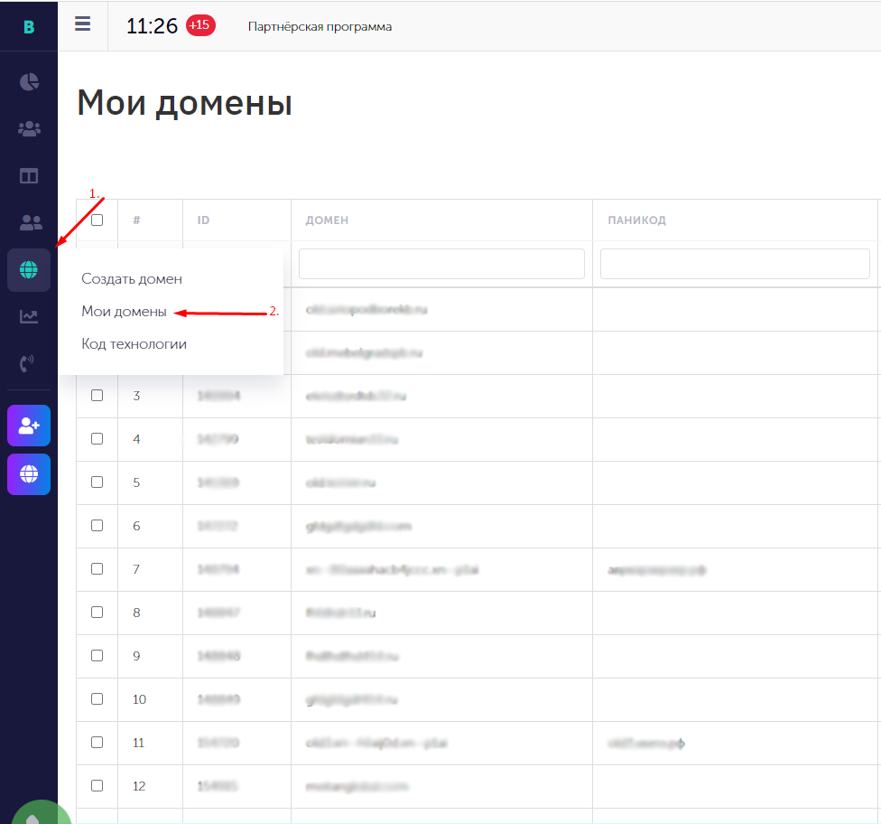Check the checkbox for row 4
Image resolution: width=881 pixels, height=824 pixels.
[97, 439]
